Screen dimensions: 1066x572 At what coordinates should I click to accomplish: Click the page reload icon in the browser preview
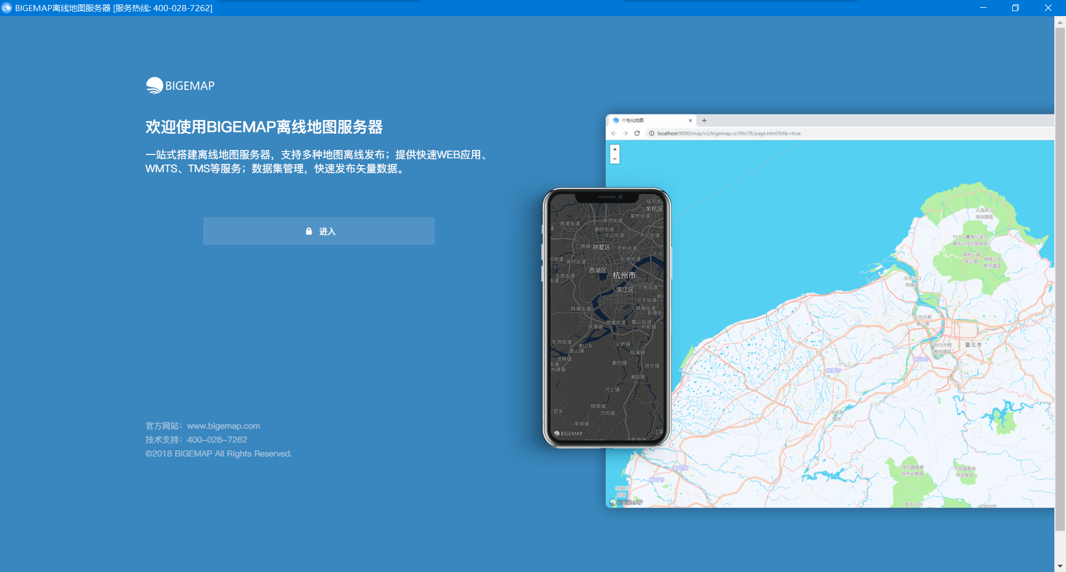click(637, 133)
